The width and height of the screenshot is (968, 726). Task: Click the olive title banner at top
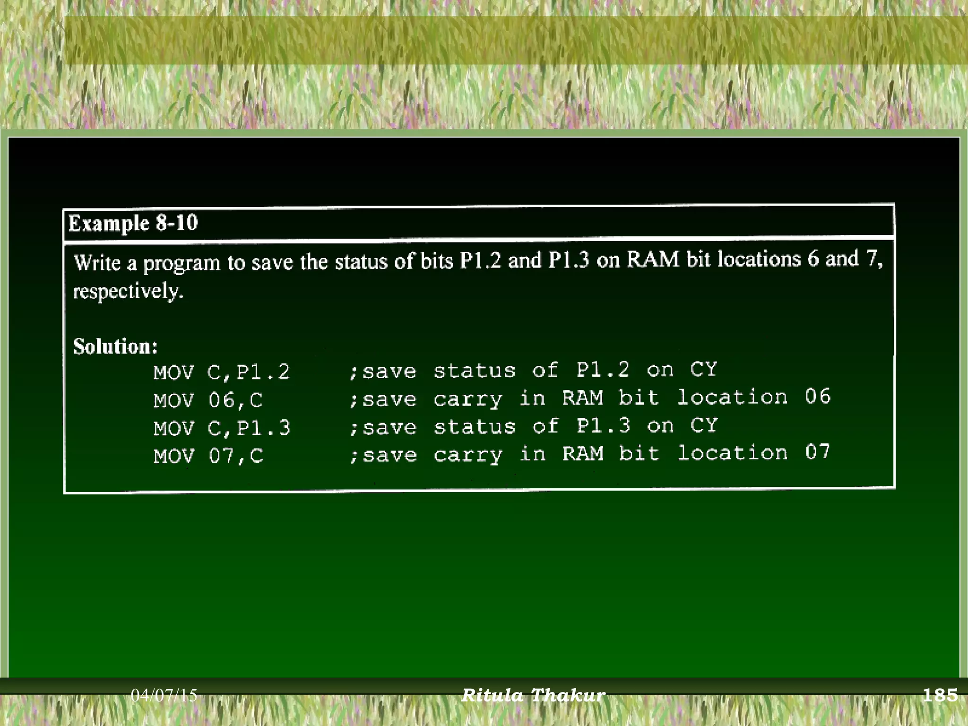point(515,40)
